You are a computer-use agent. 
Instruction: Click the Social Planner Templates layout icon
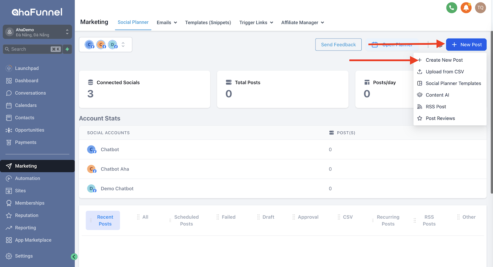tap(420, 83)
